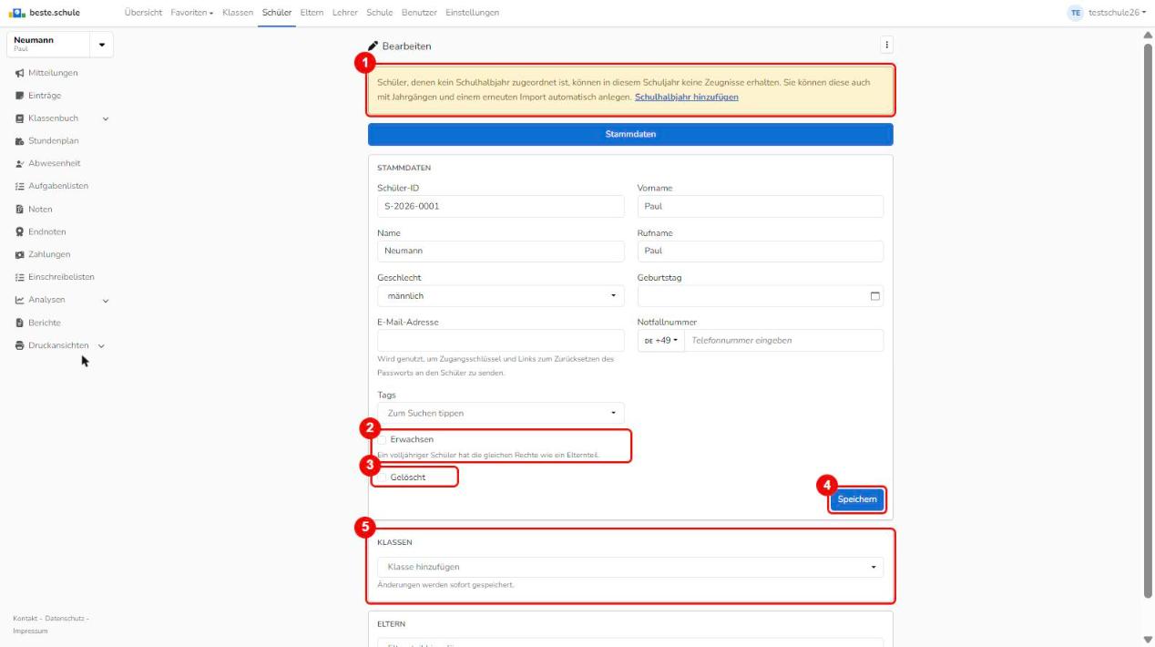
Task: Open the Klassen menu item
Action: 238,12
